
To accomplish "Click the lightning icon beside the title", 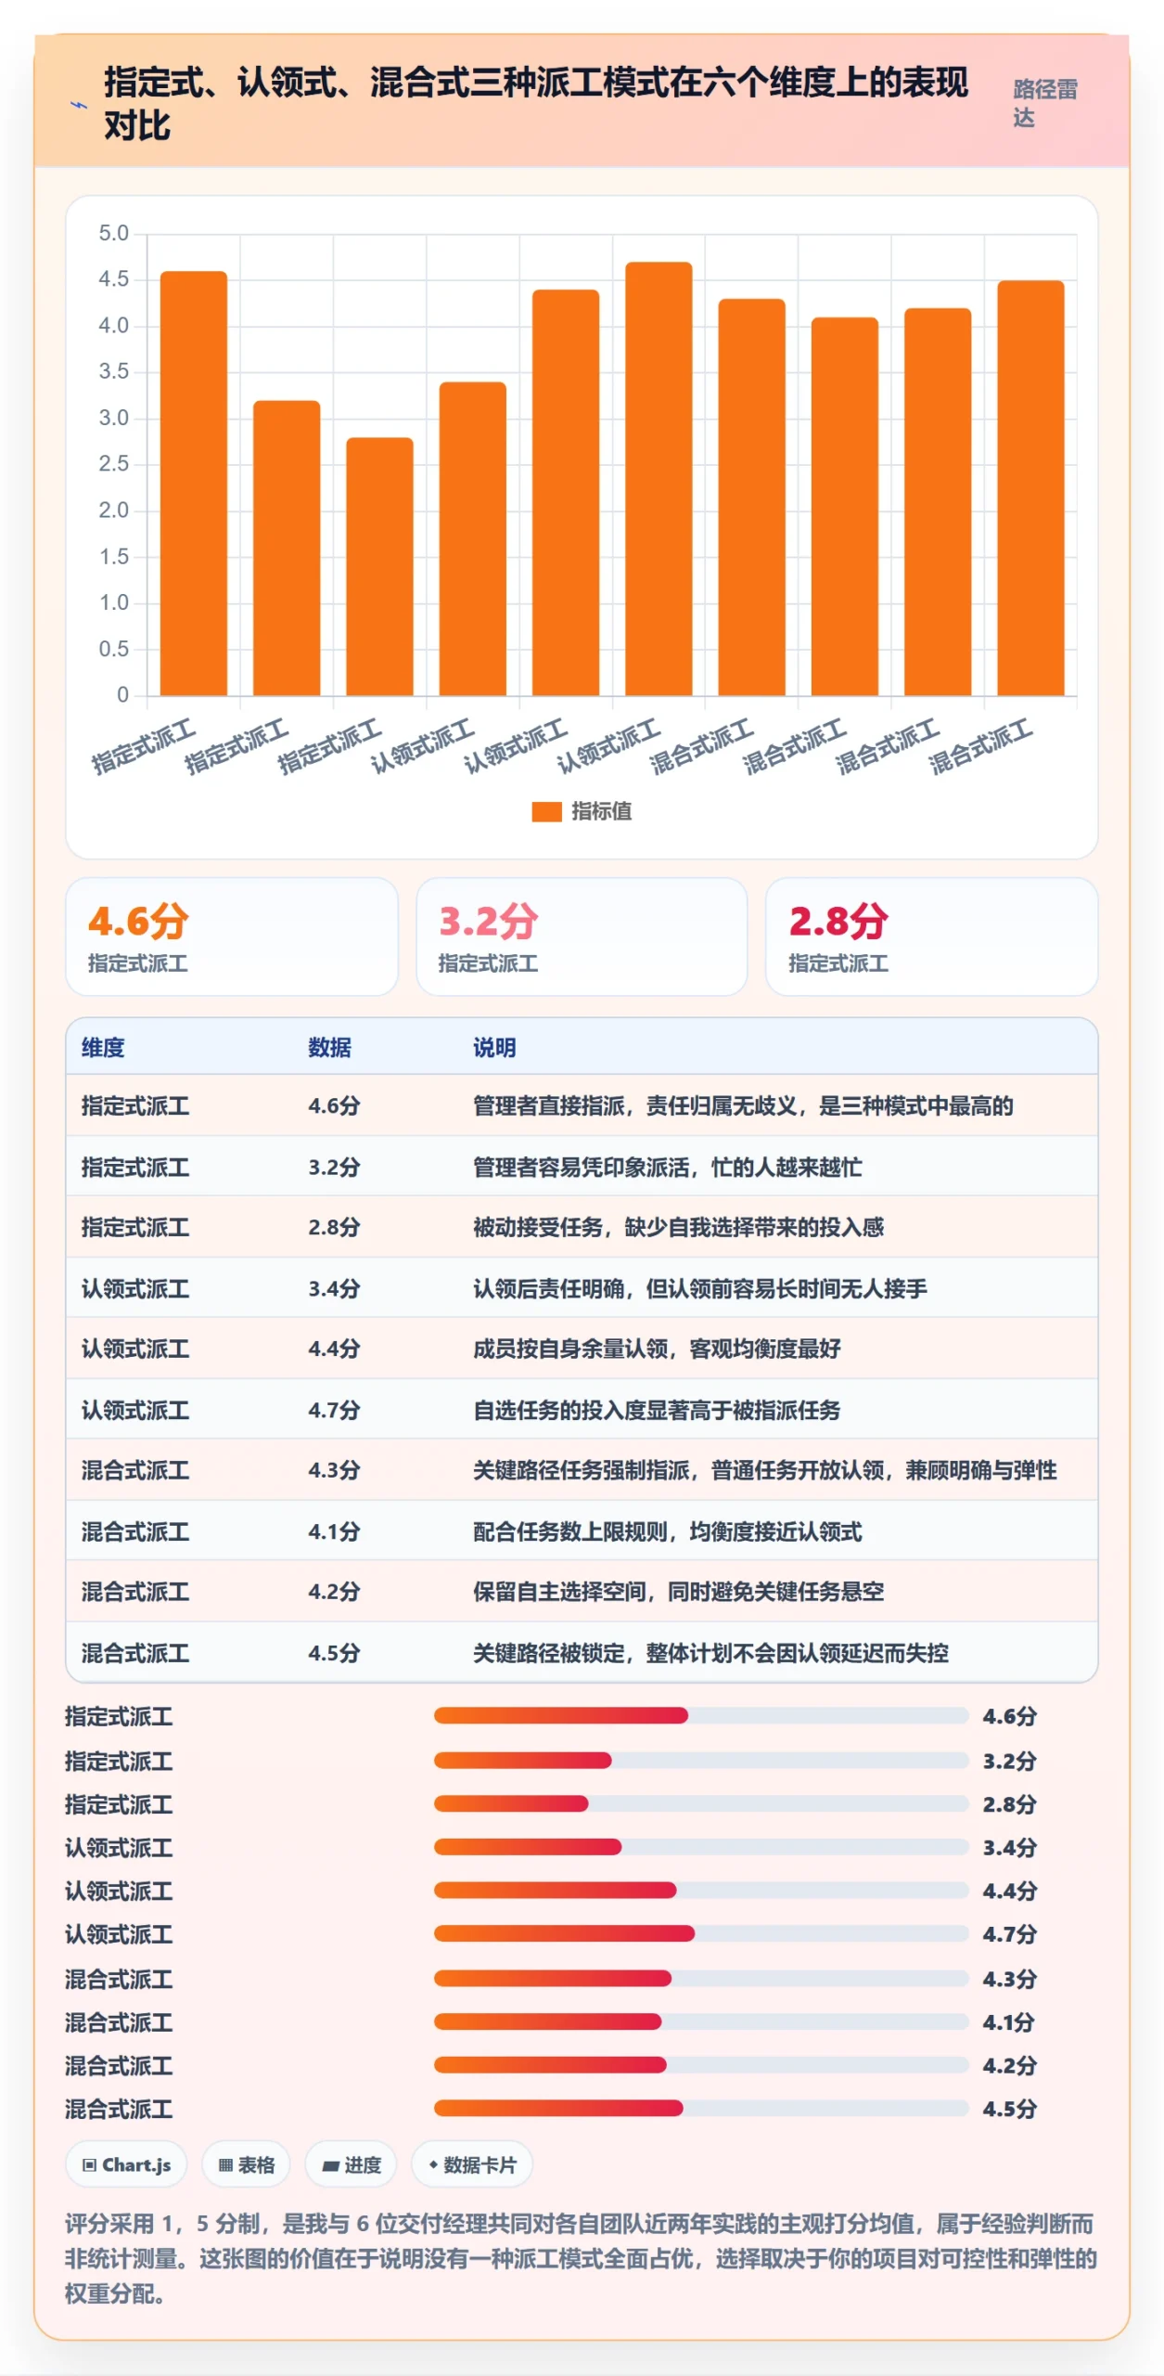I will tap(80, 105).
